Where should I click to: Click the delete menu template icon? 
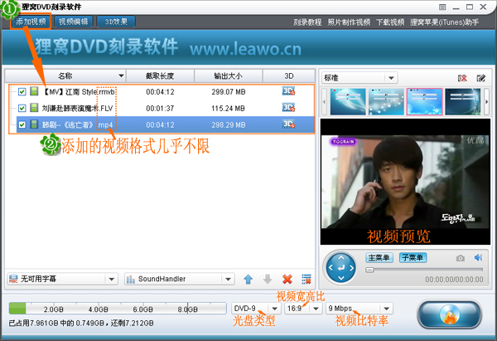(x=462, y=78)
